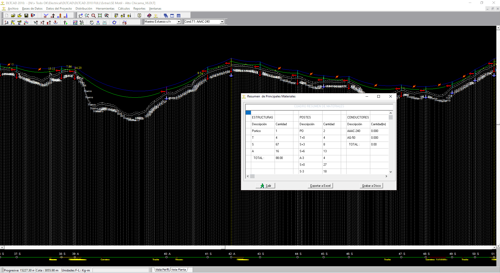
Task: Open the Cálculos menu
Action: coord(124,9)
